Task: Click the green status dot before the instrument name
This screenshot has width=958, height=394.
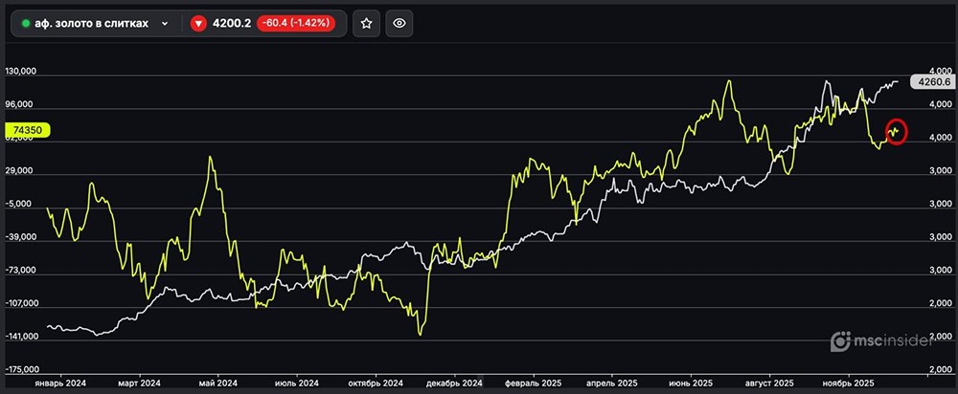Action: 25,24
